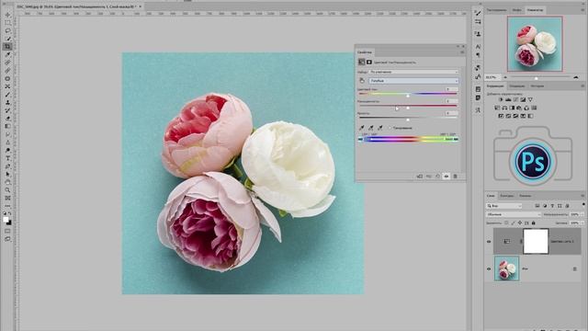Open the preset dropdown in Properties
The image size is (588, 331).
413,72
